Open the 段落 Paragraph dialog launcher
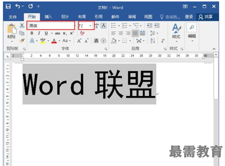The height and width of the screenshot is (166, 225). point(165,49)
